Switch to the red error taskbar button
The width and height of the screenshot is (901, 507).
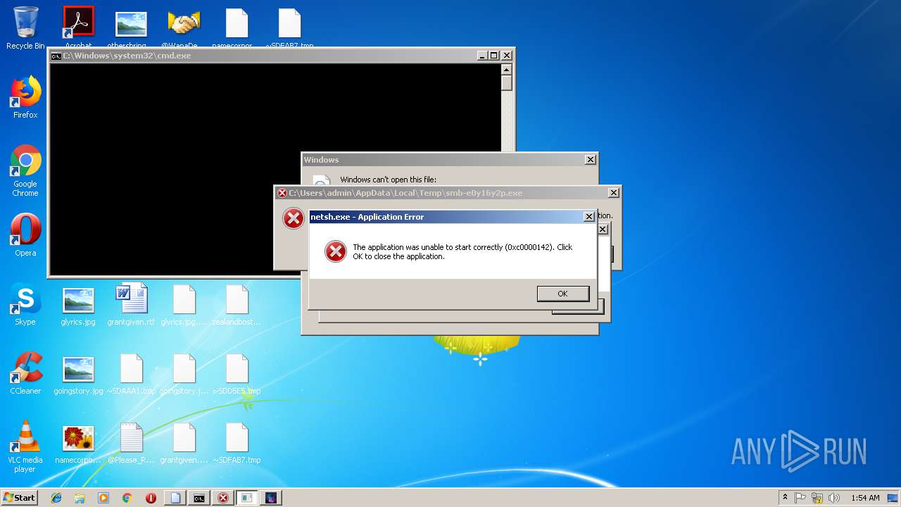coord(223,498)
